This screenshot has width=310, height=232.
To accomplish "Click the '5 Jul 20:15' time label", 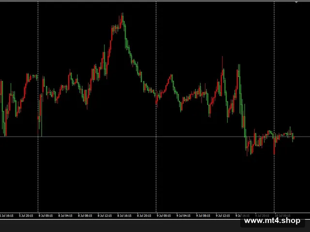I will point(26,216).
